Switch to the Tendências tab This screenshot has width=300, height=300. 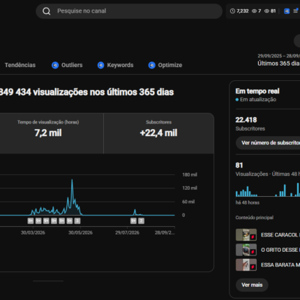[20, 65]
